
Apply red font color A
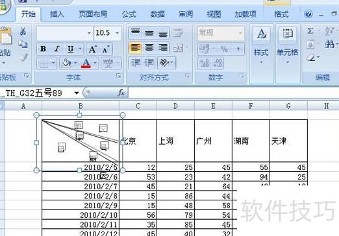[x=86, y=64]
